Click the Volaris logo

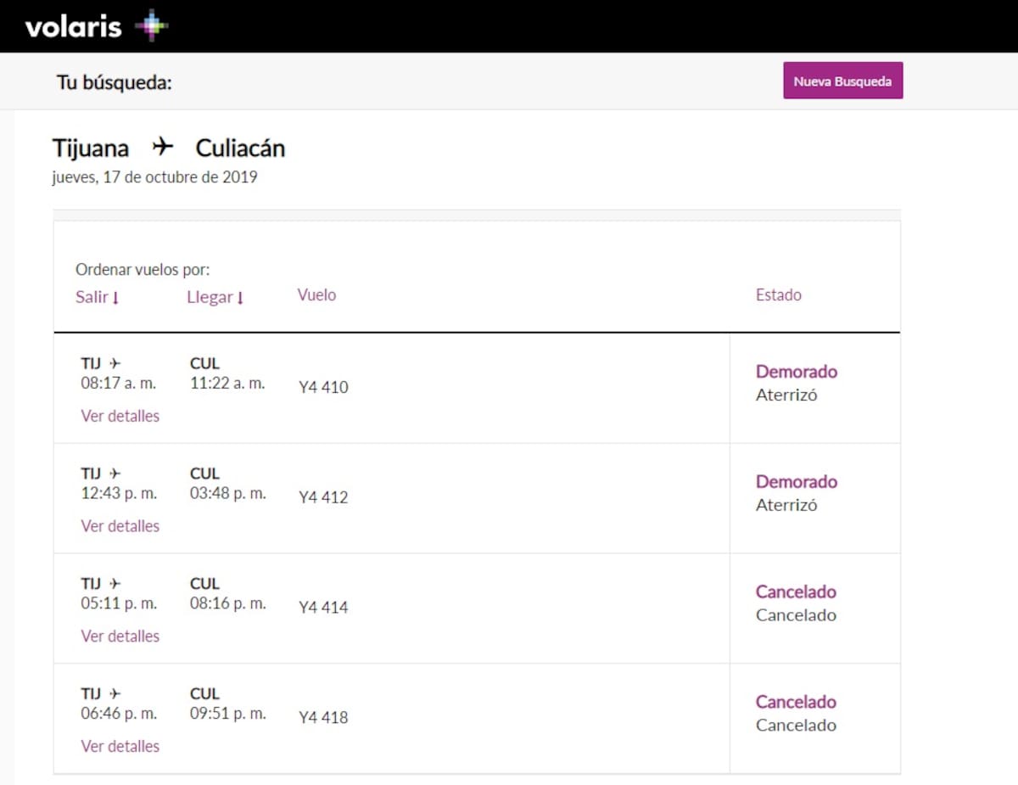pos(96,27)
